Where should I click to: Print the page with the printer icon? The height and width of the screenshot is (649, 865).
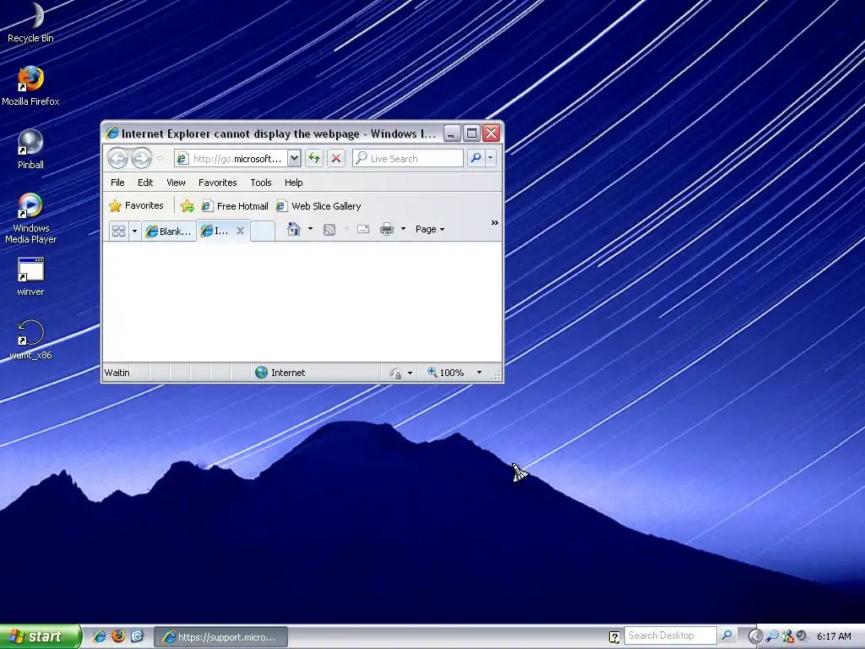point(387,229)
